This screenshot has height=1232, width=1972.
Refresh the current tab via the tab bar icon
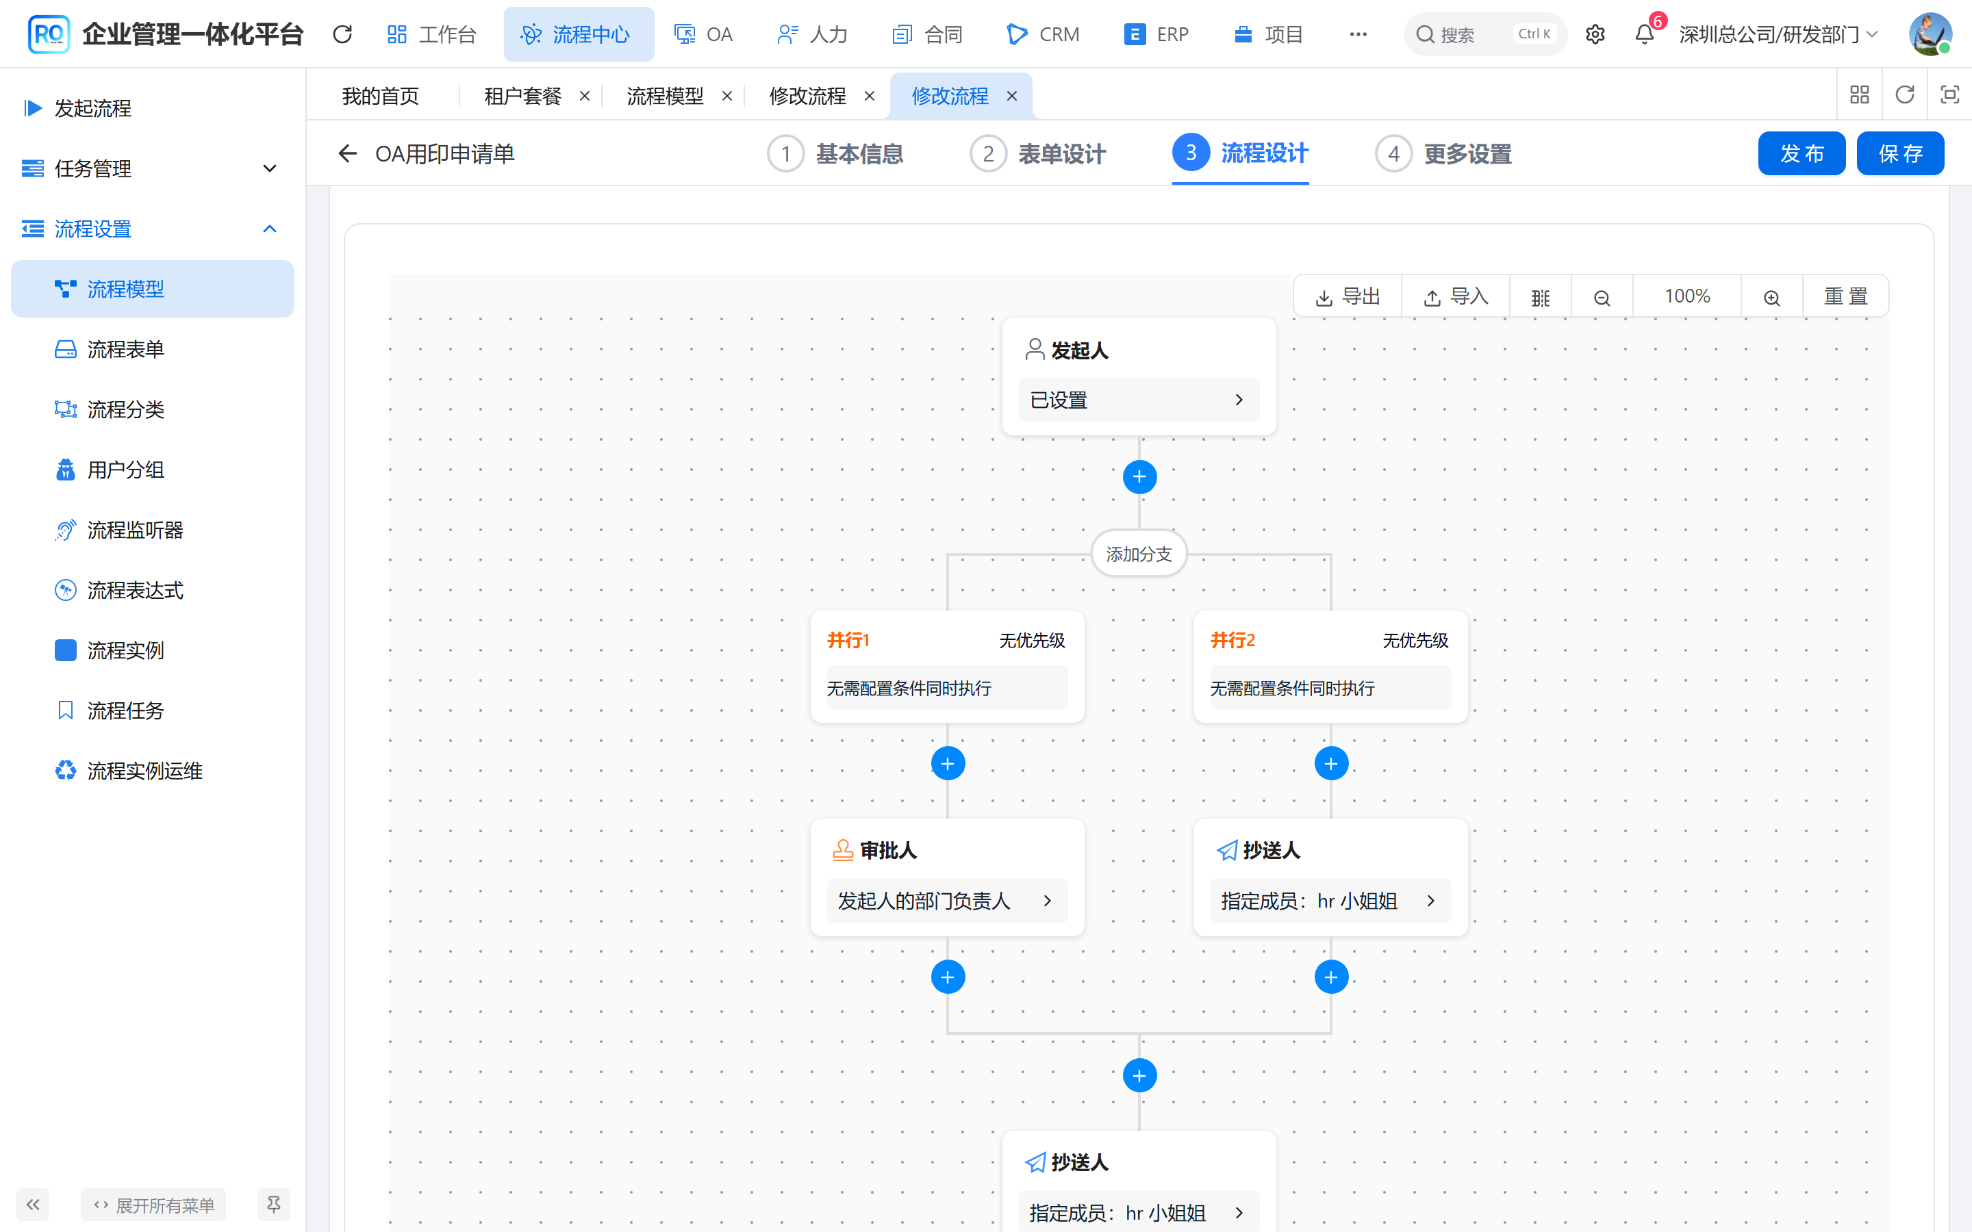coord(1904,94)
